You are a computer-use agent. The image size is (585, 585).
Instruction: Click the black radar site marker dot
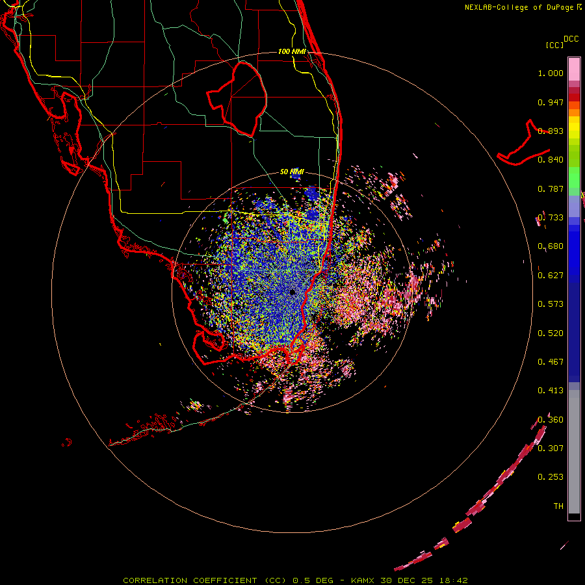[x=292, y=292]
